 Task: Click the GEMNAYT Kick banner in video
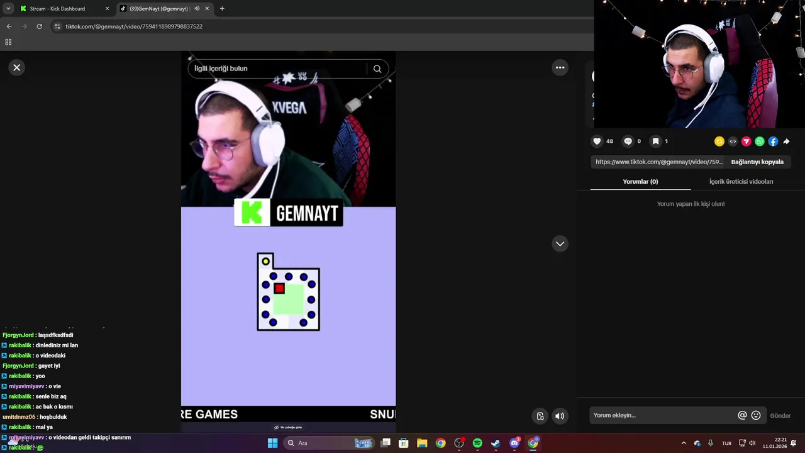(x=289, y=213)
